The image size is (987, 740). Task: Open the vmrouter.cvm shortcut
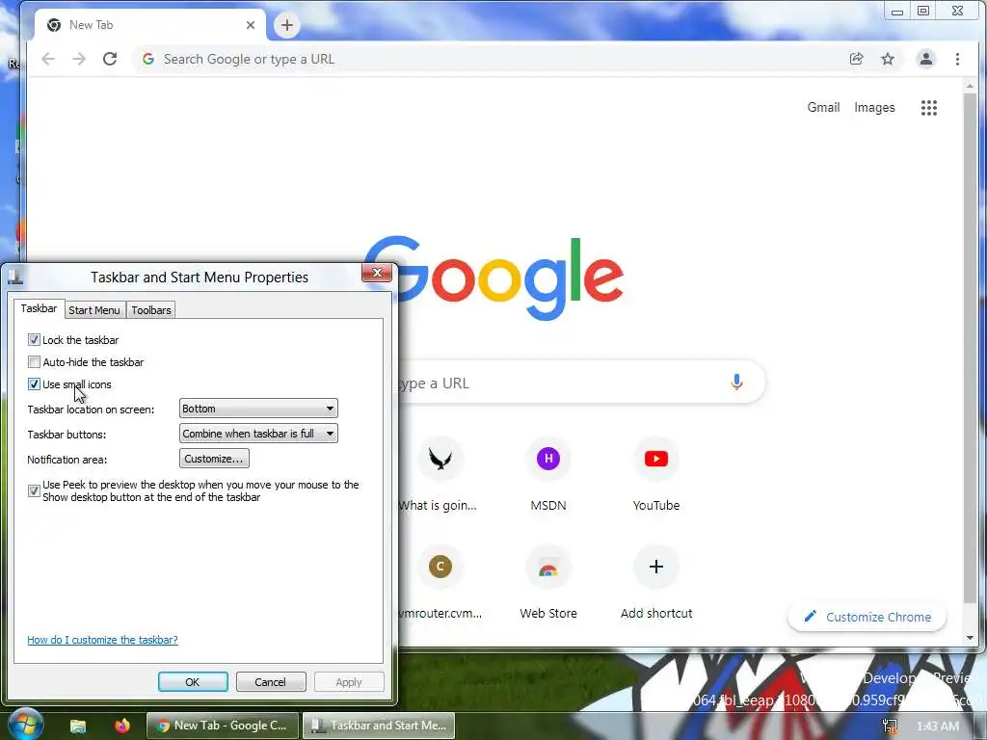pos(440,567)
